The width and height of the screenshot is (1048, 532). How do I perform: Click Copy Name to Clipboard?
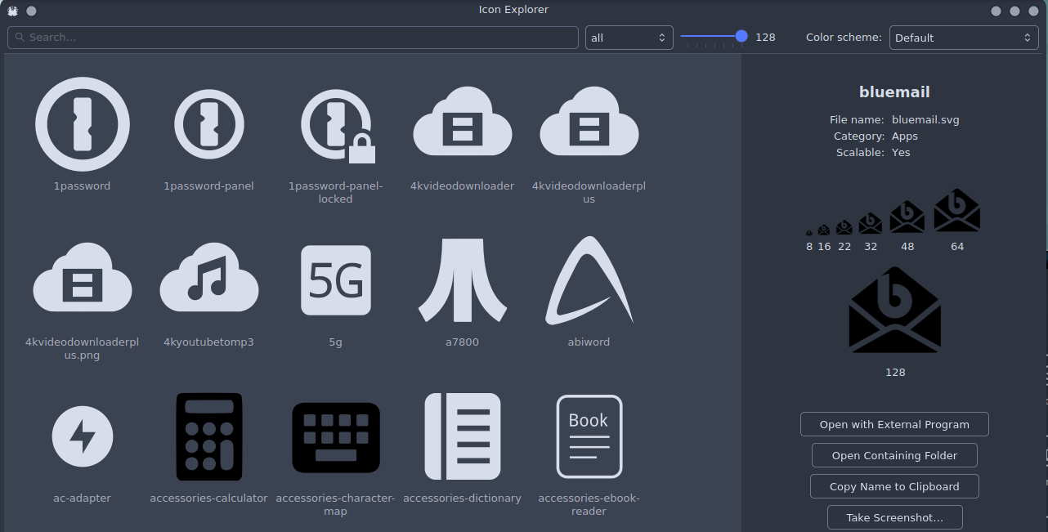click(894, 486)
